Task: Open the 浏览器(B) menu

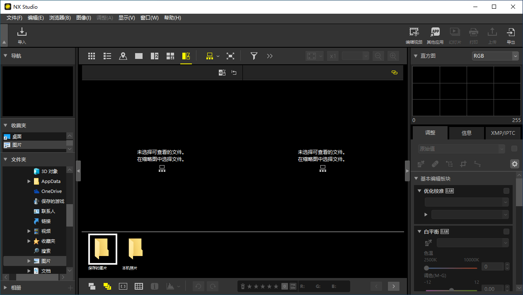Action: pyautogui.click(x=60, y=17)
